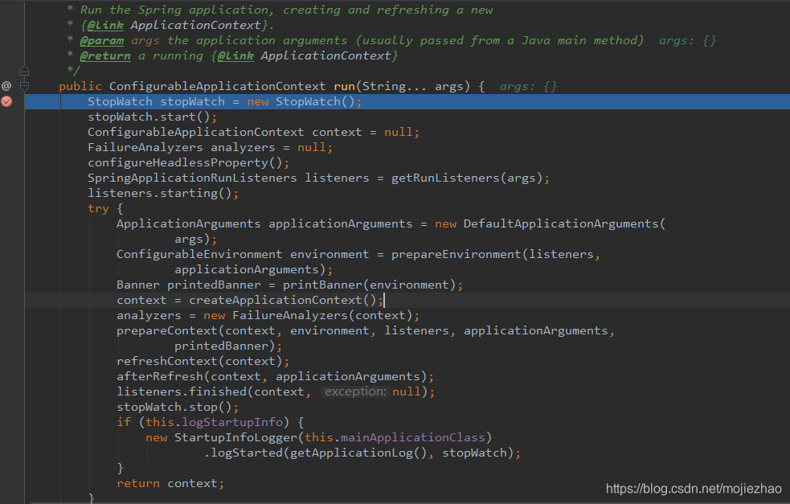Click 'new StopWatch();' on the highlighted line

[305, 102]
